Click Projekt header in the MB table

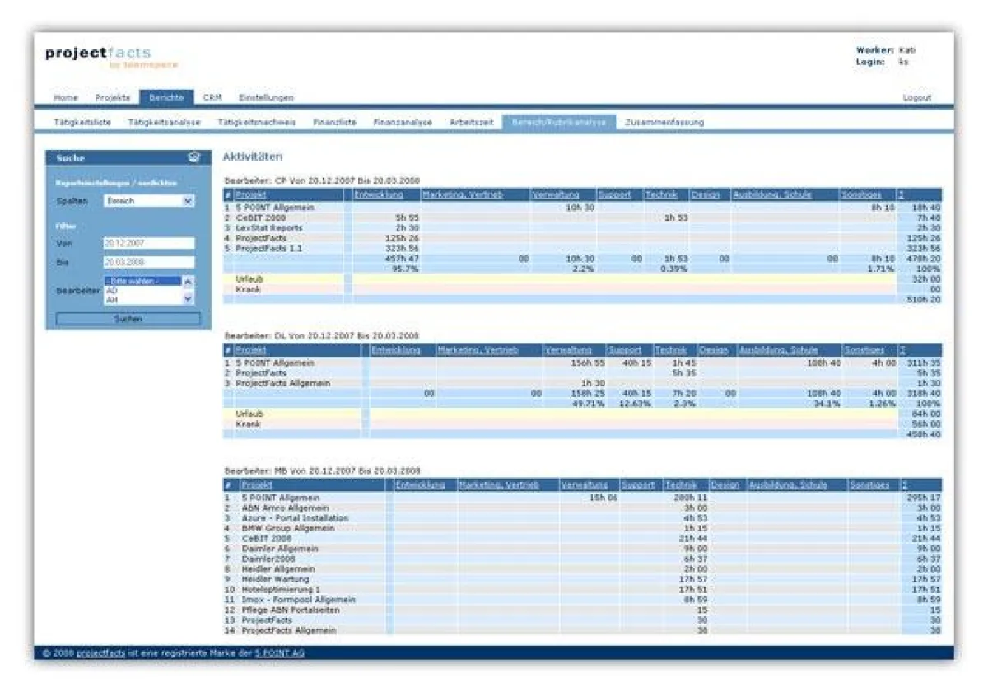pos(256,485)
